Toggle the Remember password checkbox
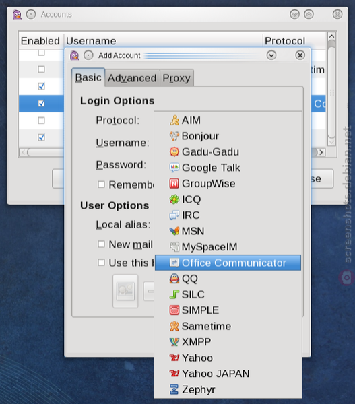The height and width of the screenshot is (404, 355). coord(101,184)
